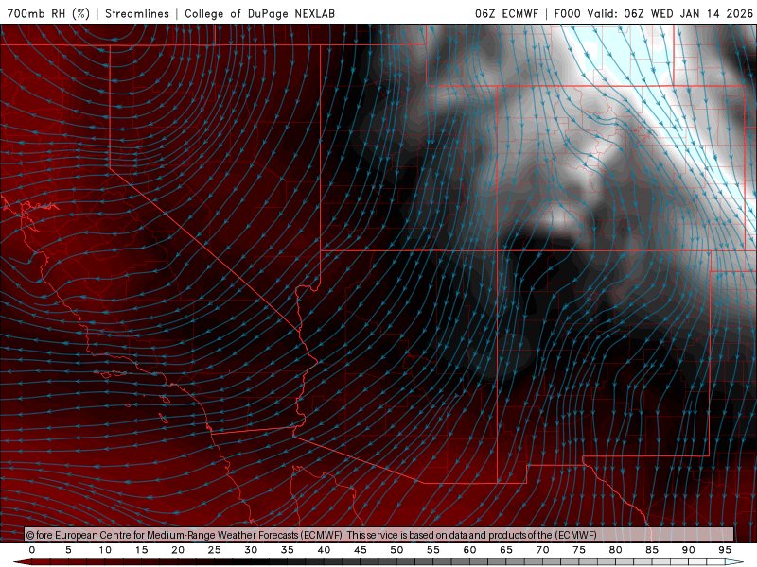The height and width of the screenshot is (567, 757).
Task: Select the '80' color scale label
Action: click(x=616, y=550)
